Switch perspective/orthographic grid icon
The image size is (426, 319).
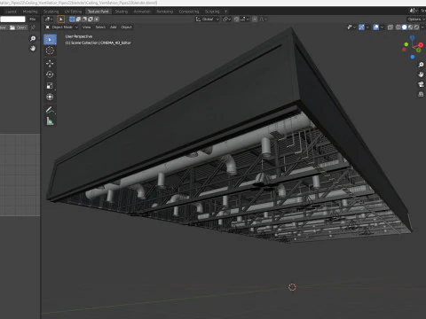[421, 94]
